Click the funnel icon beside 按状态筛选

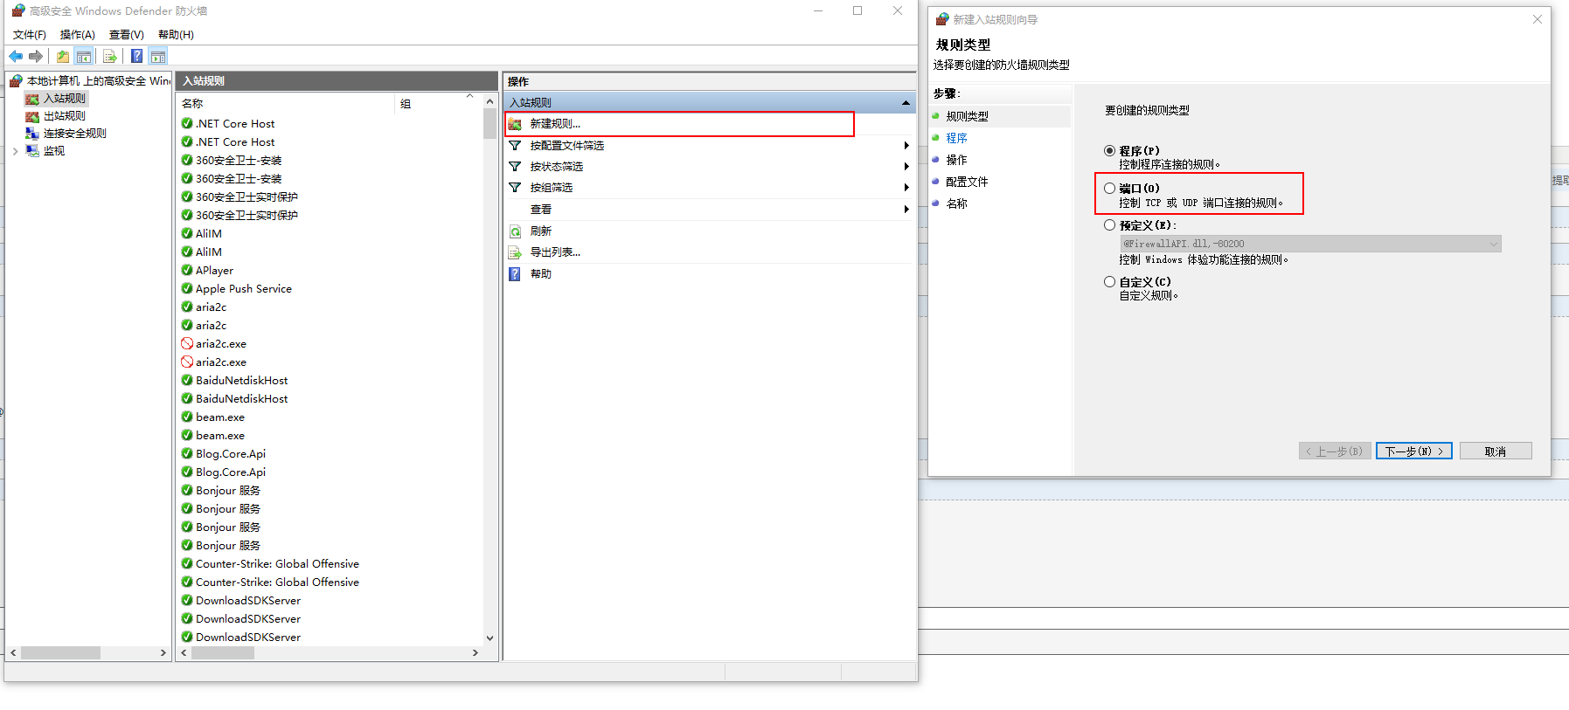[515, 166]
